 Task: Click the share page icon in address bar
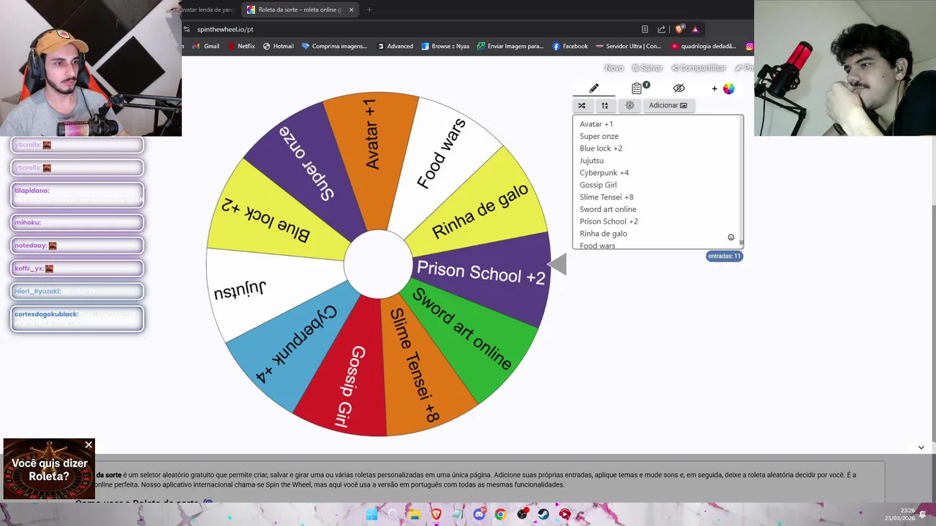click(661, 29)
